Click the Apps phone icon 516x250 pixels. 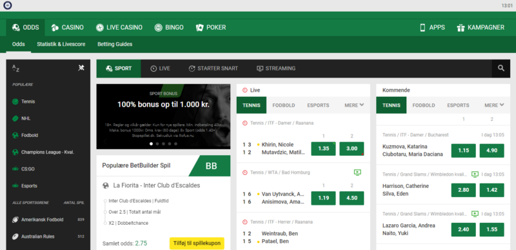[x=422, y=28]
